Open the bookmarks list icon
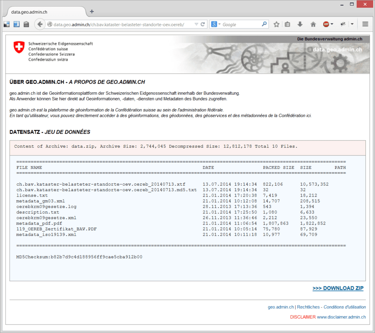The image size is (375, 333). click(x=288, y=24)
